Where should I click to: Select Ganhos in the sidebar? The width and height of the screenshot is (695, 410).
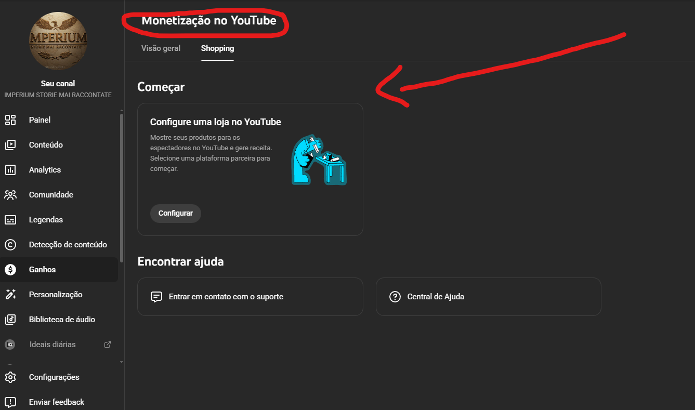(x=59, y=270)
